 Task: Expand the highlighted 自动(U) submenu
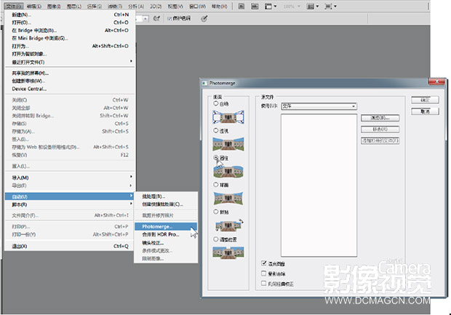coord(70,196)
